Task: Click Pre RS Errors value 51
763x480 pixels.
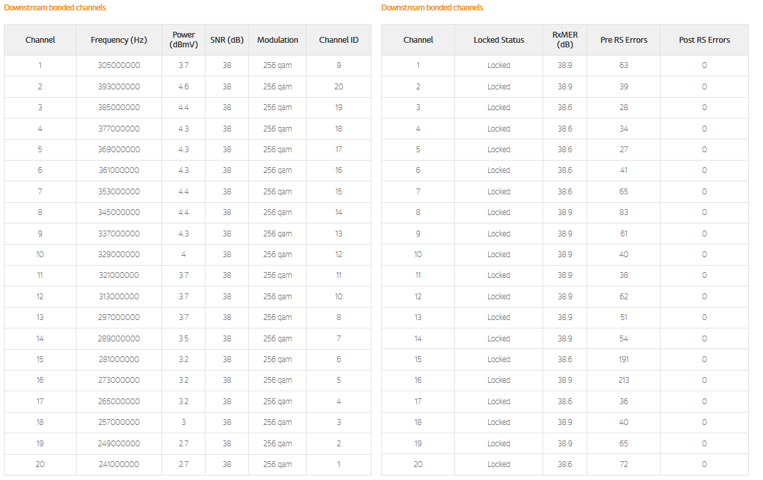Action: [x=624, y=317]
